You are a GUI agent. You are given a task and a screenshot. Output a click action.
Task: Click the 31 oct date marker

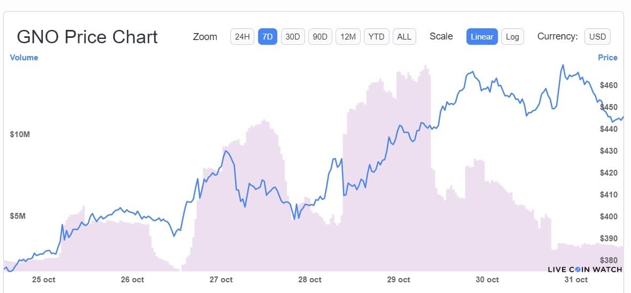click(x=576, y=280)
